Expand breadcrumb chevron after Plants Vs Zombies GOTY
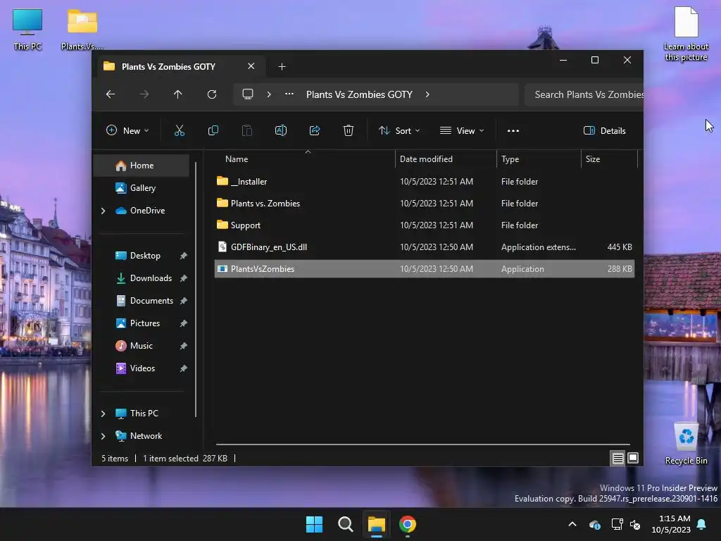 427,94
